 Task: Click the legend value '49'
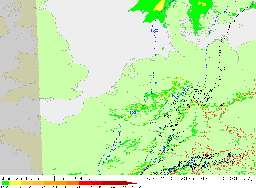(66, 187)
